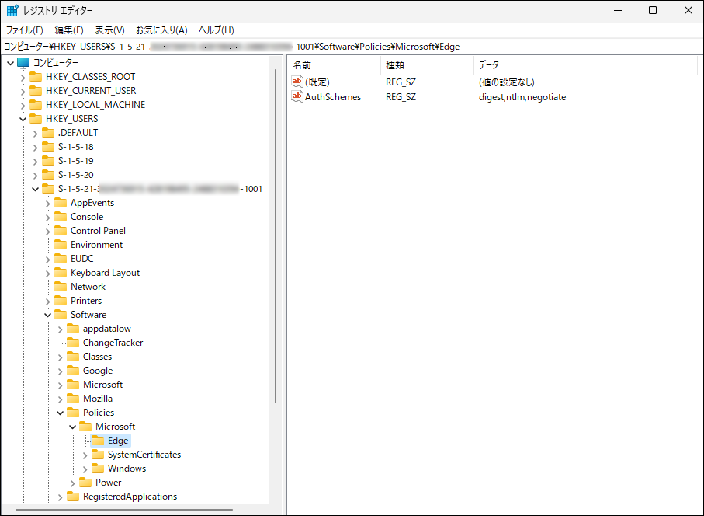Expand the HKEY_CLASSES_ROOT node
The height and width of the screenshot is (516, 704).
[23, 77]
